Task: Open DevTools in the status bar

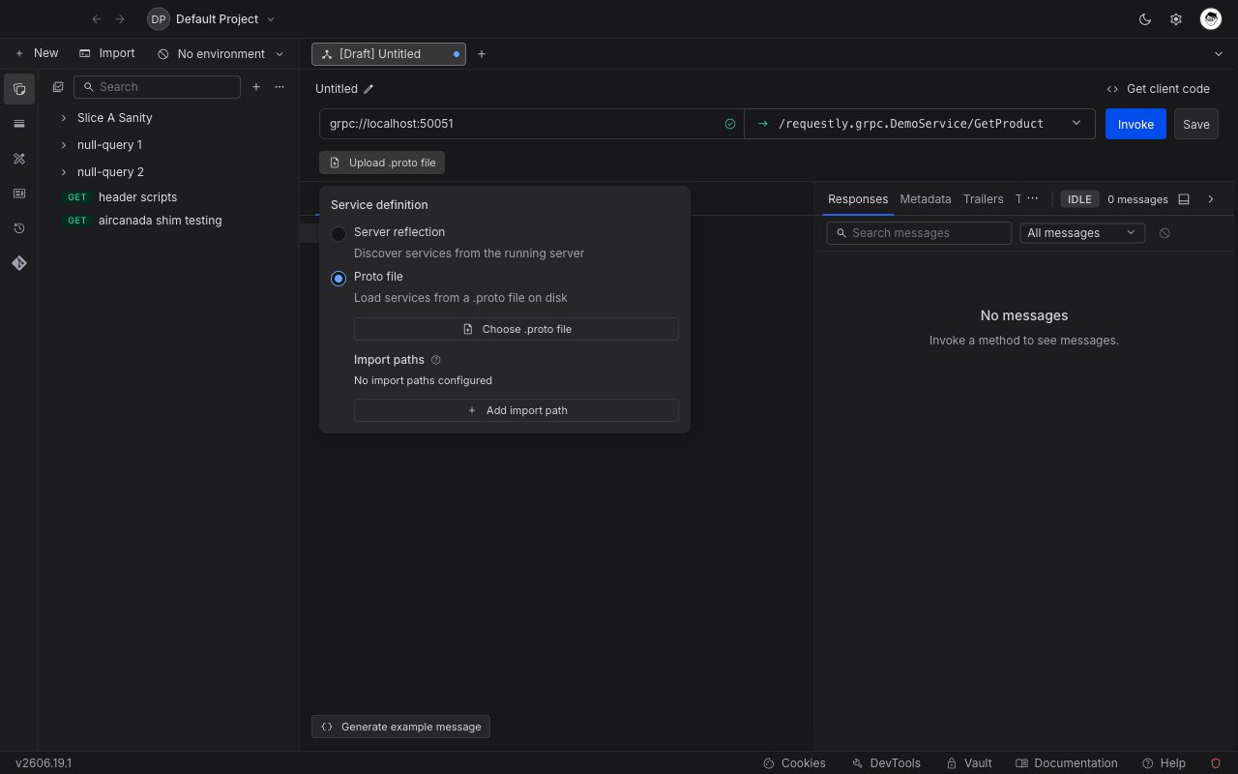Action: (886, 763)
